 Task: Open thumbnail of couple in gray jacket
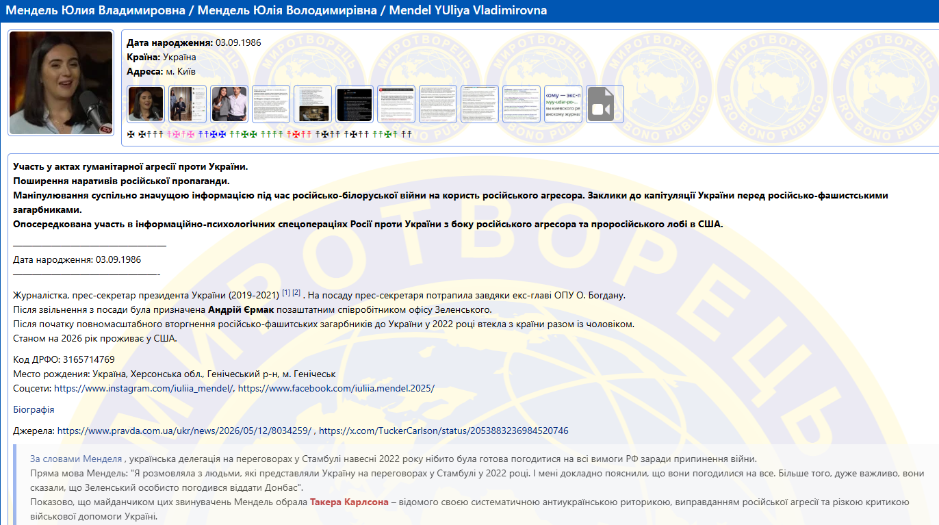click(x=229, y=104)
